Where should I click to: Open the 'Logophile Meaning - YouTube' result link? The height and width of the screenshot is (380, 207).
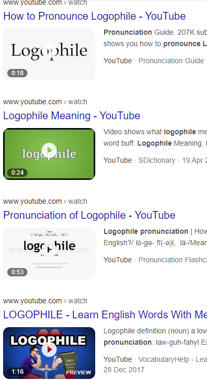point(71,116)
